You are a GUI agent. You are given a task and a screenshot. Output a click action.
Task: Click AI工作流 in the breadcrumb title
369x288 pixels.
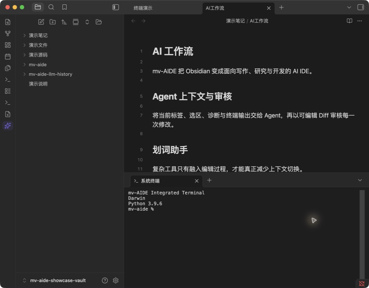click(259, 21)
